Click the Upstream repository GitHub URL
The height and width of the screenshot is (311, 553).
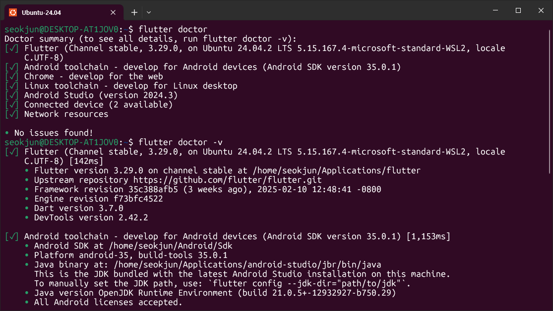228,180
